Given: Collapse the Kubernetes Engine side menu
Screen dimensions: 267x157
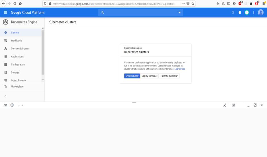Looking at the screenshot, I should click(5, 96).
